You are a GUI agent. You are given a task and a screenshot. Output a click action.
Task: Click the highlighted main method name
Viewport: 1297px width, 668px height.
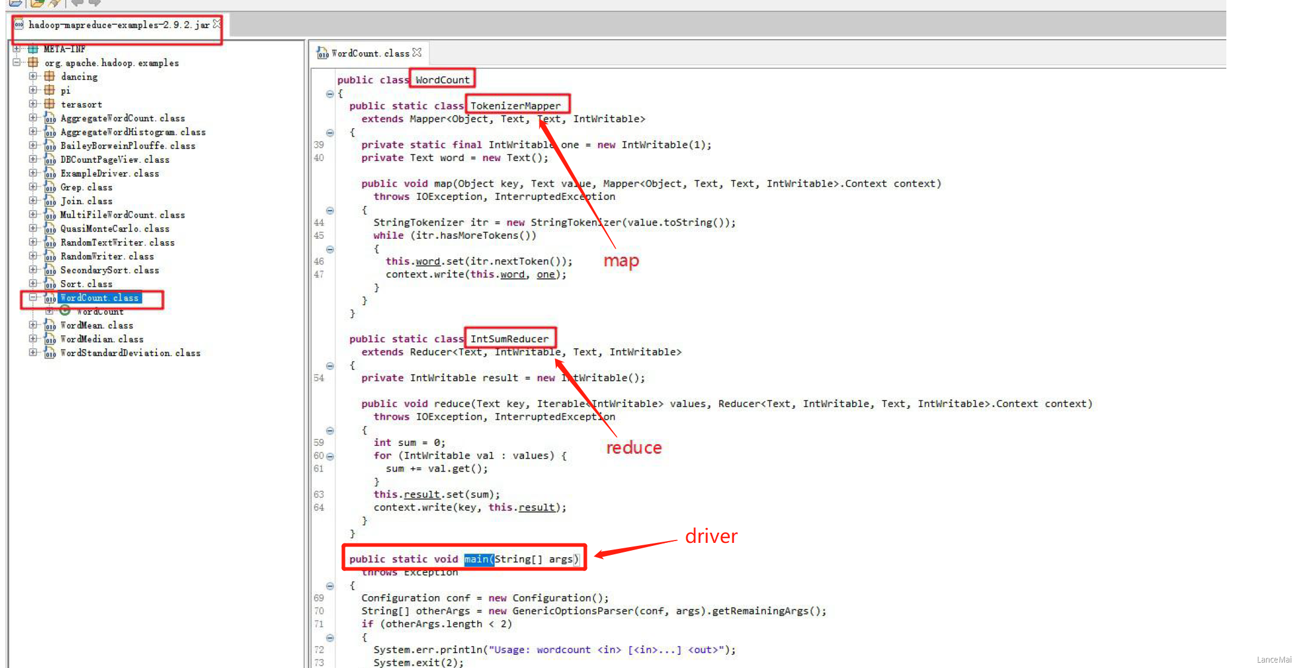(x=477, y=559)
